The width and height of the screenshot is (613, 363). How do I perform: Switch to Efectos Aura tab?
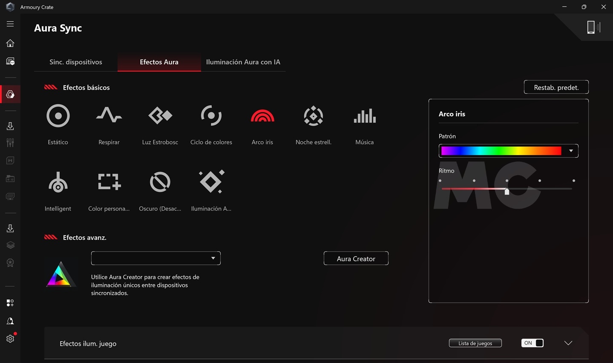point(159,62)
